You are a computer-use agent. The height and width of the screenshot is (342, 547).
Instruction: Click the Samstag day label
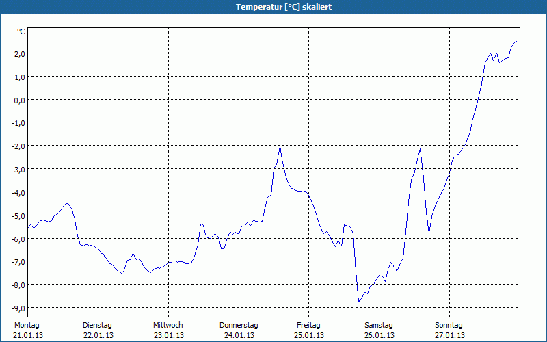379,326
